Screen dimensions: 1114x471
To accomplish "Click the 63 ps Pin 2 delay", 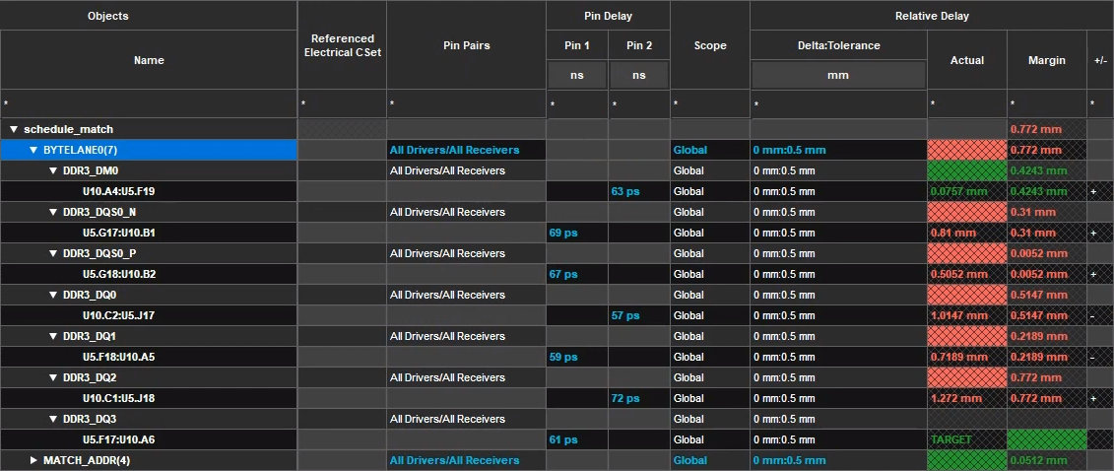I will click(x=625, y=191).
